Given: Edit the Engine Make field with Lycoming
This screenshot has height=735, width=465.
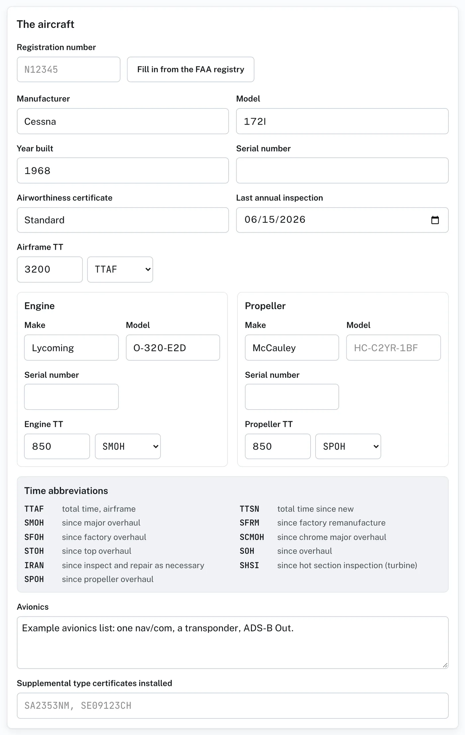Looking at the screenshot, I should coord(71,348).
